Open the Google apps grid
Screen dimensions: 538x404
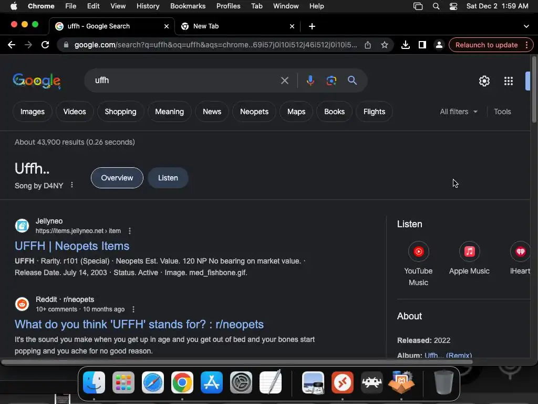click(x=508, y=81)
